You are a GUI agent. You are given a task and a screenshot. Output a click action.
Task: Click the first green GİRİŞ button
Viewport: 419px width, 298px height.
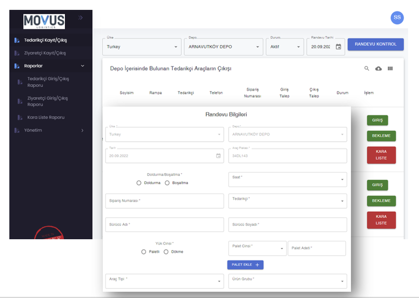[x=377, y=121]
